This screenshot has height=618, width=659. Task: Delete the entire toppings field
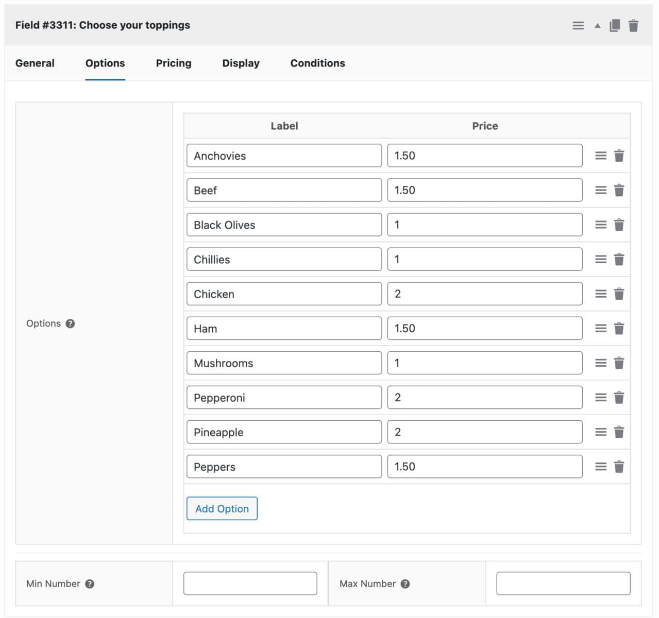pyautogui.click(x=633, y=25)
